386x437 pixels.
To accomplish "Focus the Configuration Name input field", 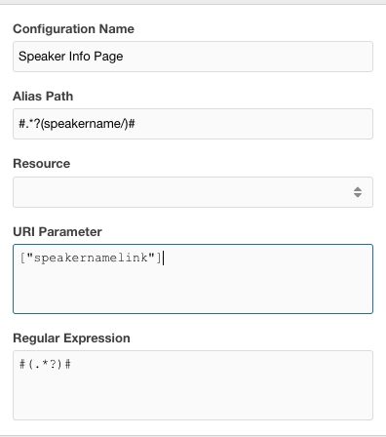I will [x=193, y=57].
